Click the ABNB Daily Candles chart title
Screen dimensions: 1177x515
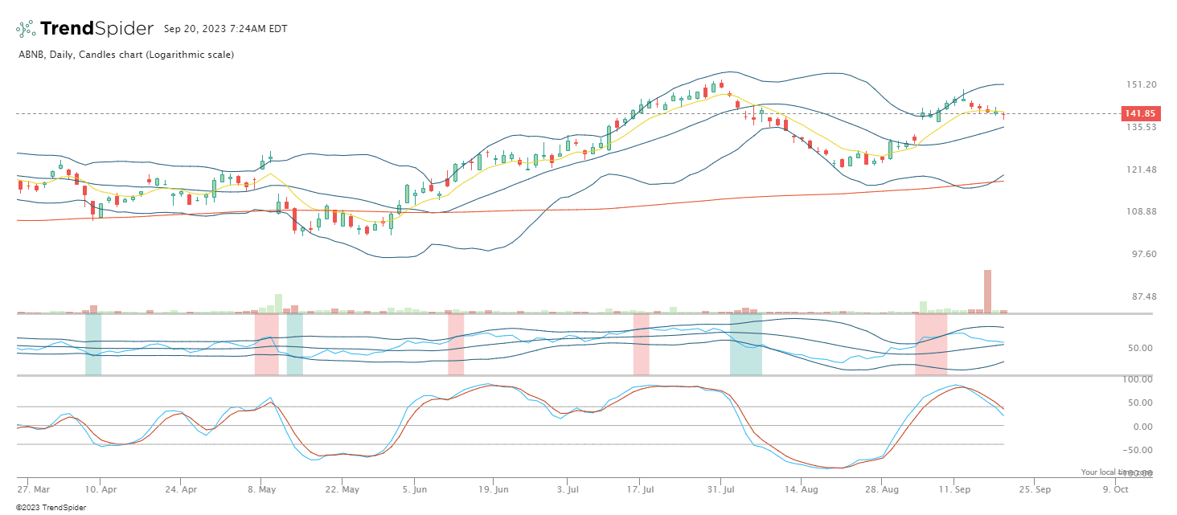(x=125, y=55)
